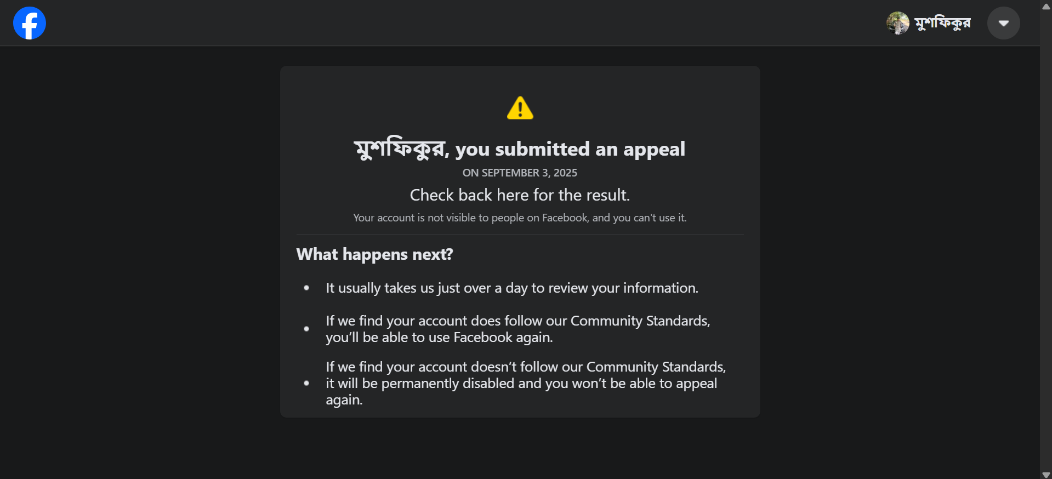Click the bullet dot beside "does follow" item
Image resolution: width=1052 pixels, height=479 pixels.
pos(306,329)
